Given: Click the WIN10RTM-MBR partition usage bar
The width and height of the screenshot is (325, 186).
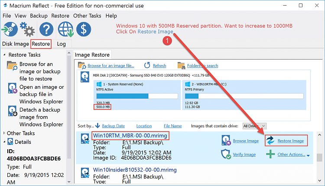Looking at the screenshot, I should point(244,96).
